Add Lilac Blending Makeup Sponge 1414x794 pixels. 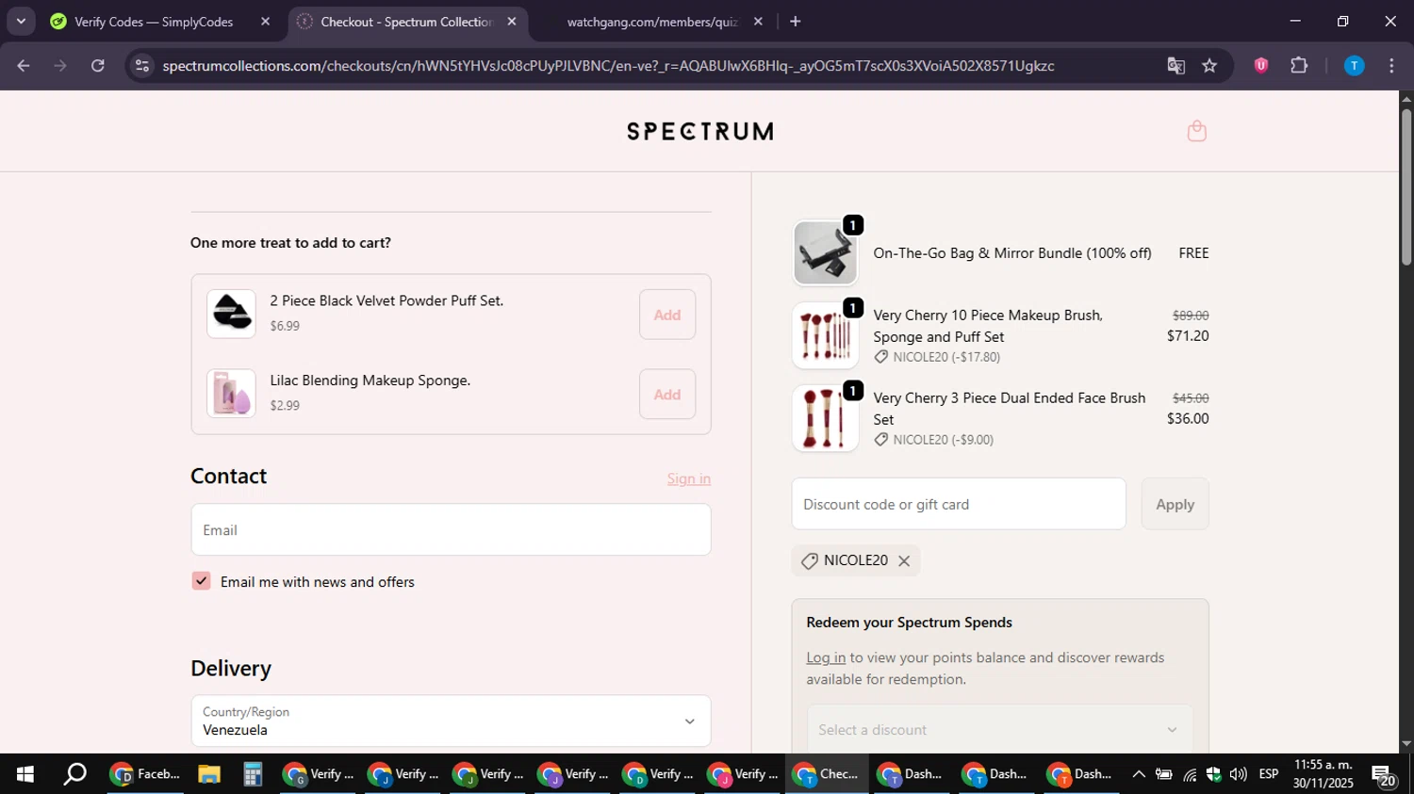click(x=667, y=395)
